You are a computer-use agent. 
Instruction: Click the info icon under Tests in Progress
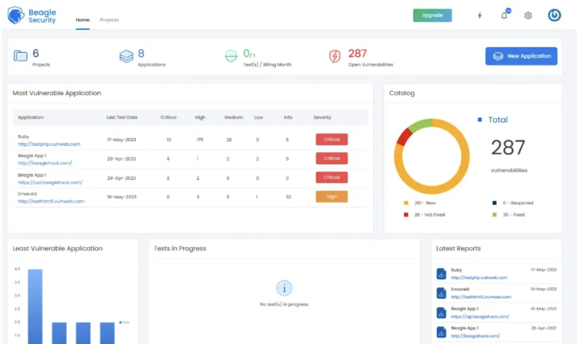click(284, 288)
